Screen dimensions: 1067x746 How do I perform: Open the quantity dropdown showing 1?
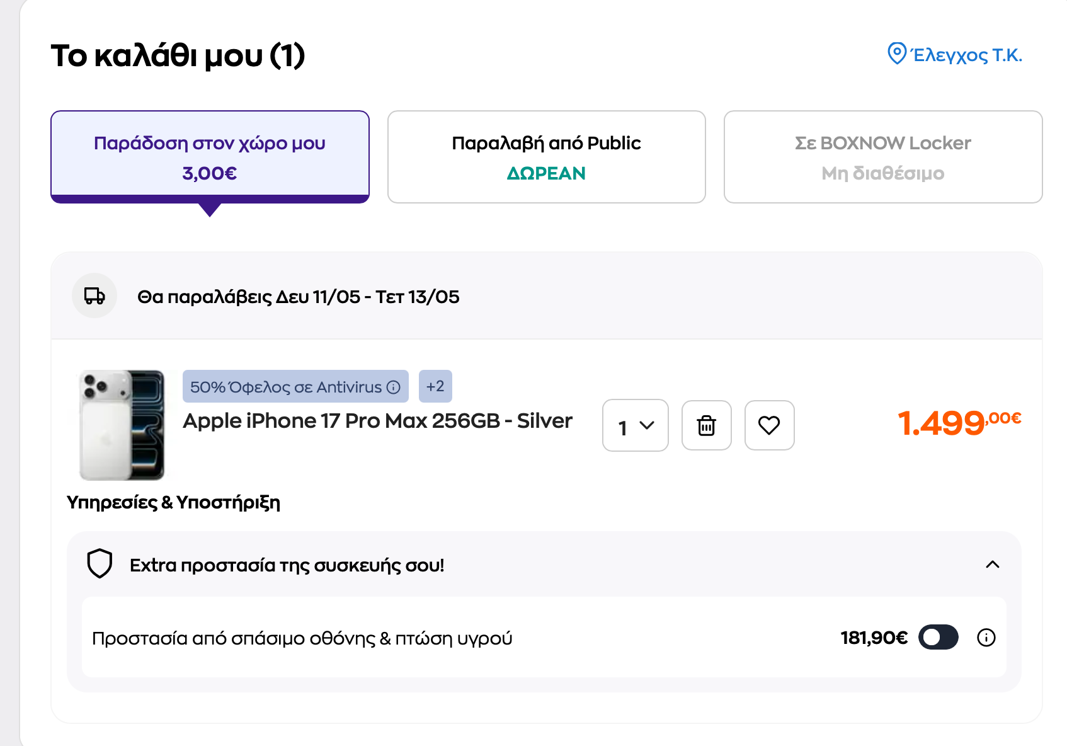pyautogui.click(x=635, y=425)
